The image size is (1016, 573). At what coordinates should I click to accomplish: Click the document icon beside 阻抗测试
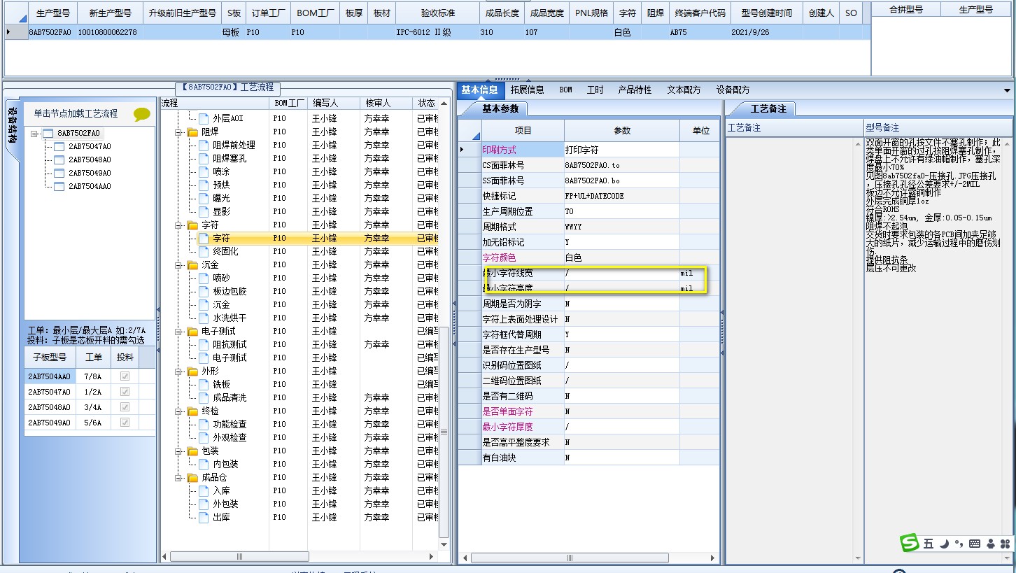[204, 344]
